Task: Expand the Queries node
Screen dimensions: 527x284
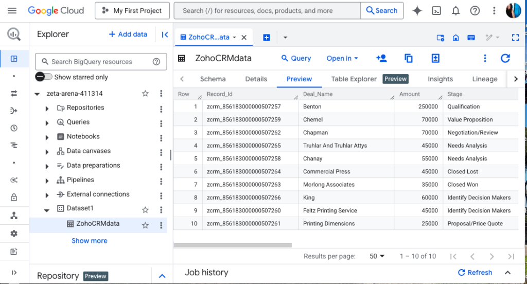Action: pos(47,122)
